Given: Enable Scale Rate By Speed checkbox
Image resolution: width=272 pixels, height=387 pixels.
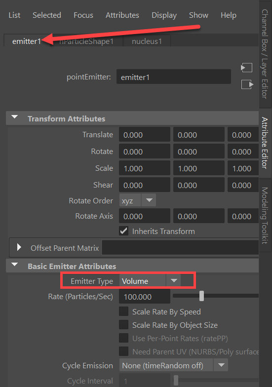Looking at the screenshot, I should pyautogui.click(x=123, y=311).
